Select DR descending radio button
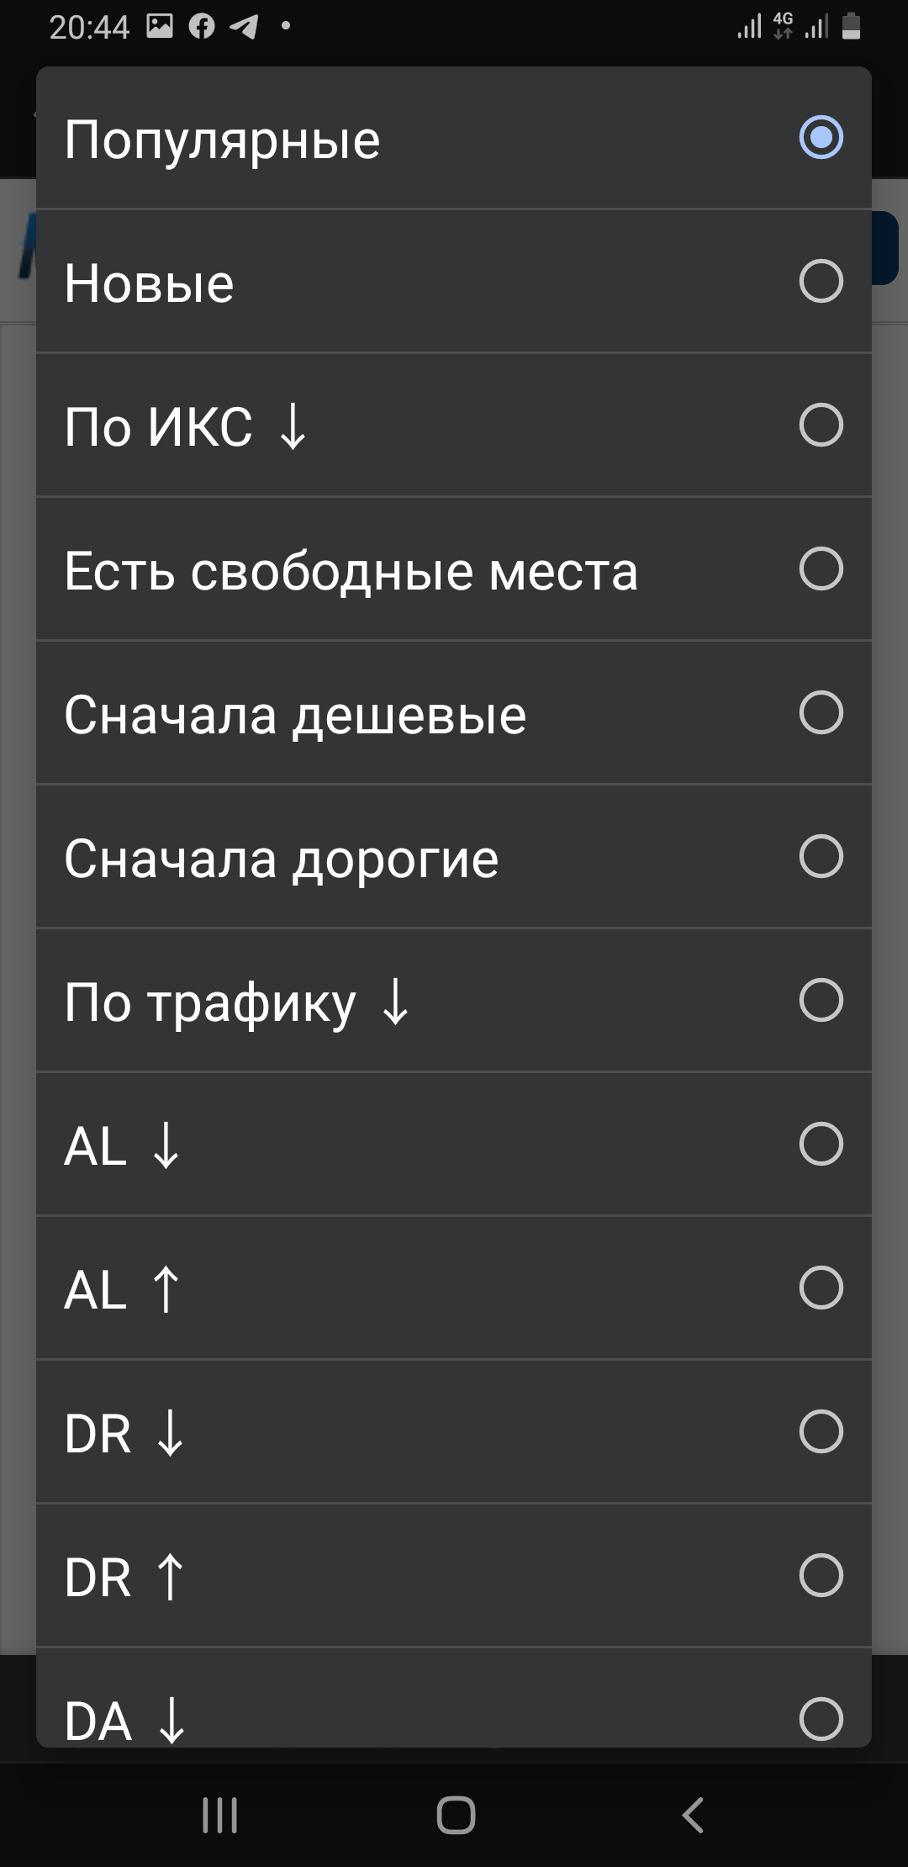 821,1431
